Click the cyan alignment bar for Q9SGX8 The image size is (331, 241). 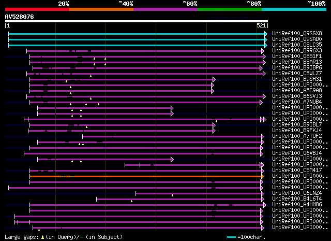137,34
